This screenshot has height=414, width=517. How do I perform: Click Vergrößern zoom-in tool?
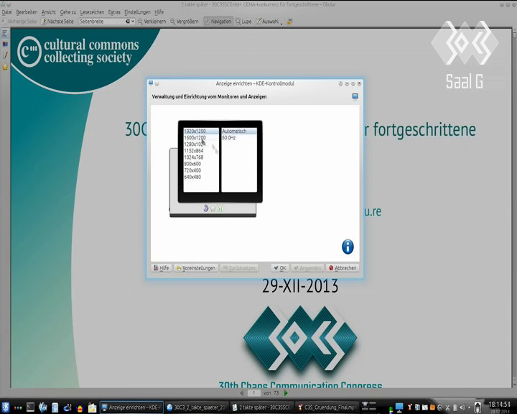pos(185,22)
